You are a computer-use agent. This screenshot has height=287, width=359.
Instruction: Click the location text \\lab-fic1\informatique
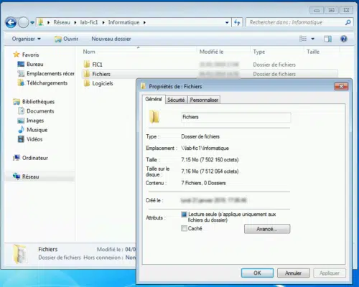pos(205,149)
